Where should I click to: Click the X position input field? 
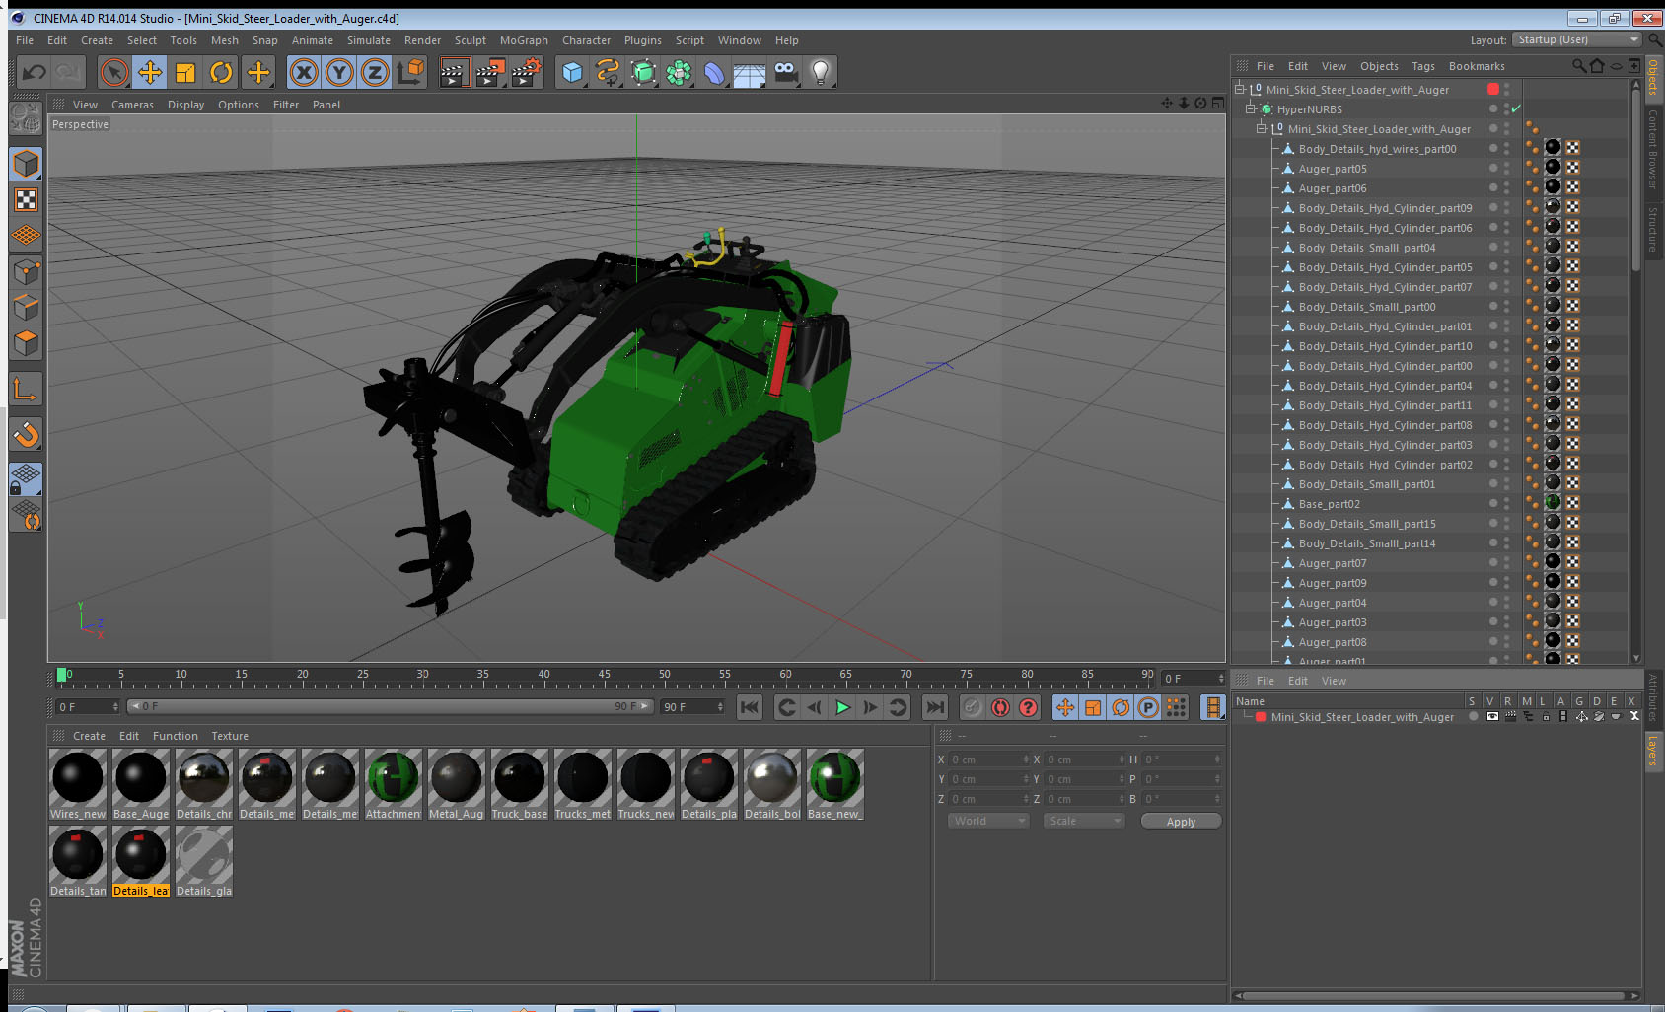(x=988, y=759)
